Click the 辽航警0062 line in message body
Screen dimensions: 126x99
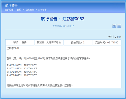(13, 48)
